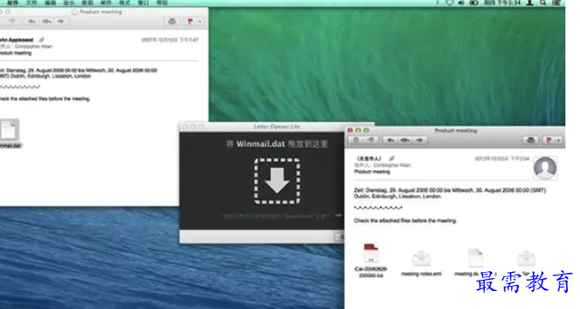580x309 pixels.
Task: Minimize the right Product meeting window with the yellow button
Action: [358, 130]
